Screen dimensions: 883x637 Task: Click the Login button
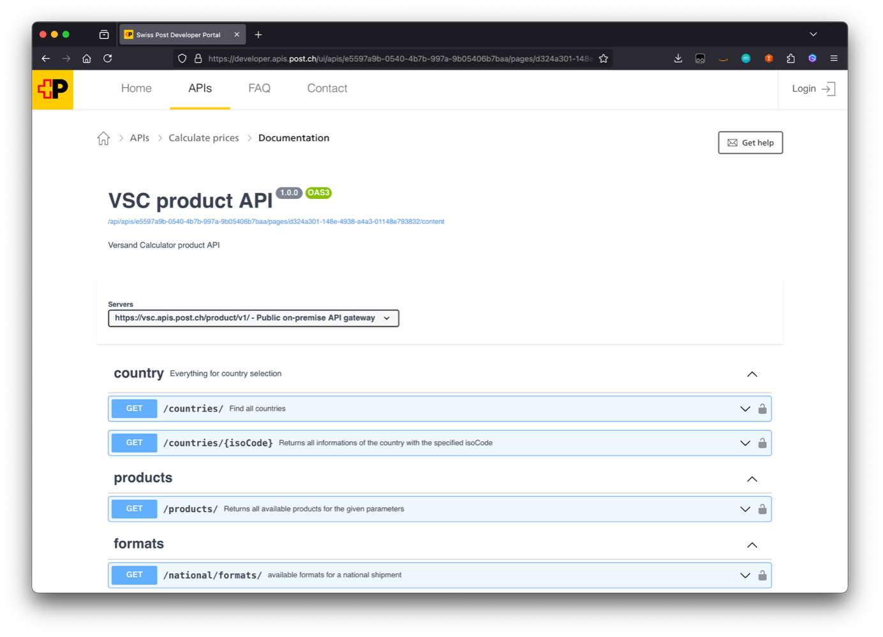(x=813, y=89)
